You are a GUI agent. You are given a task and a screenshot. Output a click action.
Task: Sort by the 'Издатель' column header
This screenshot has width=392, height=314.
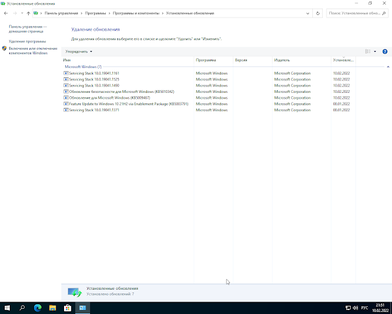click(301, 60)
